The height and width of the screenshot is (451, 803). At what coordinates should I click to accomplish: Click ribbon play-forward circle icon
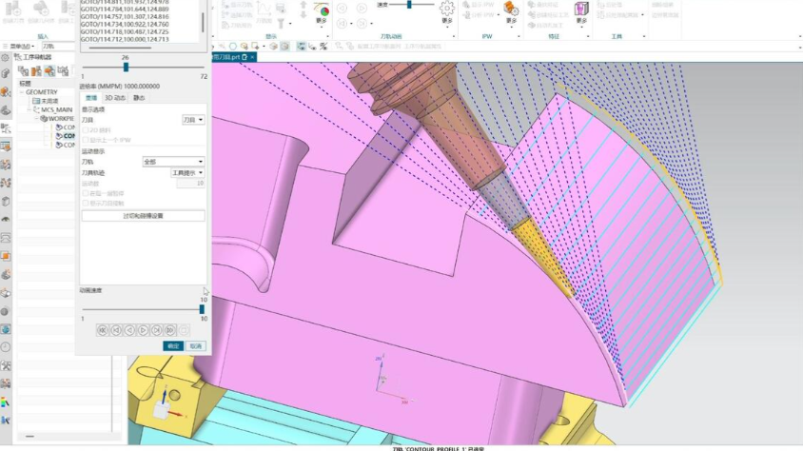(x=362, y=9)
